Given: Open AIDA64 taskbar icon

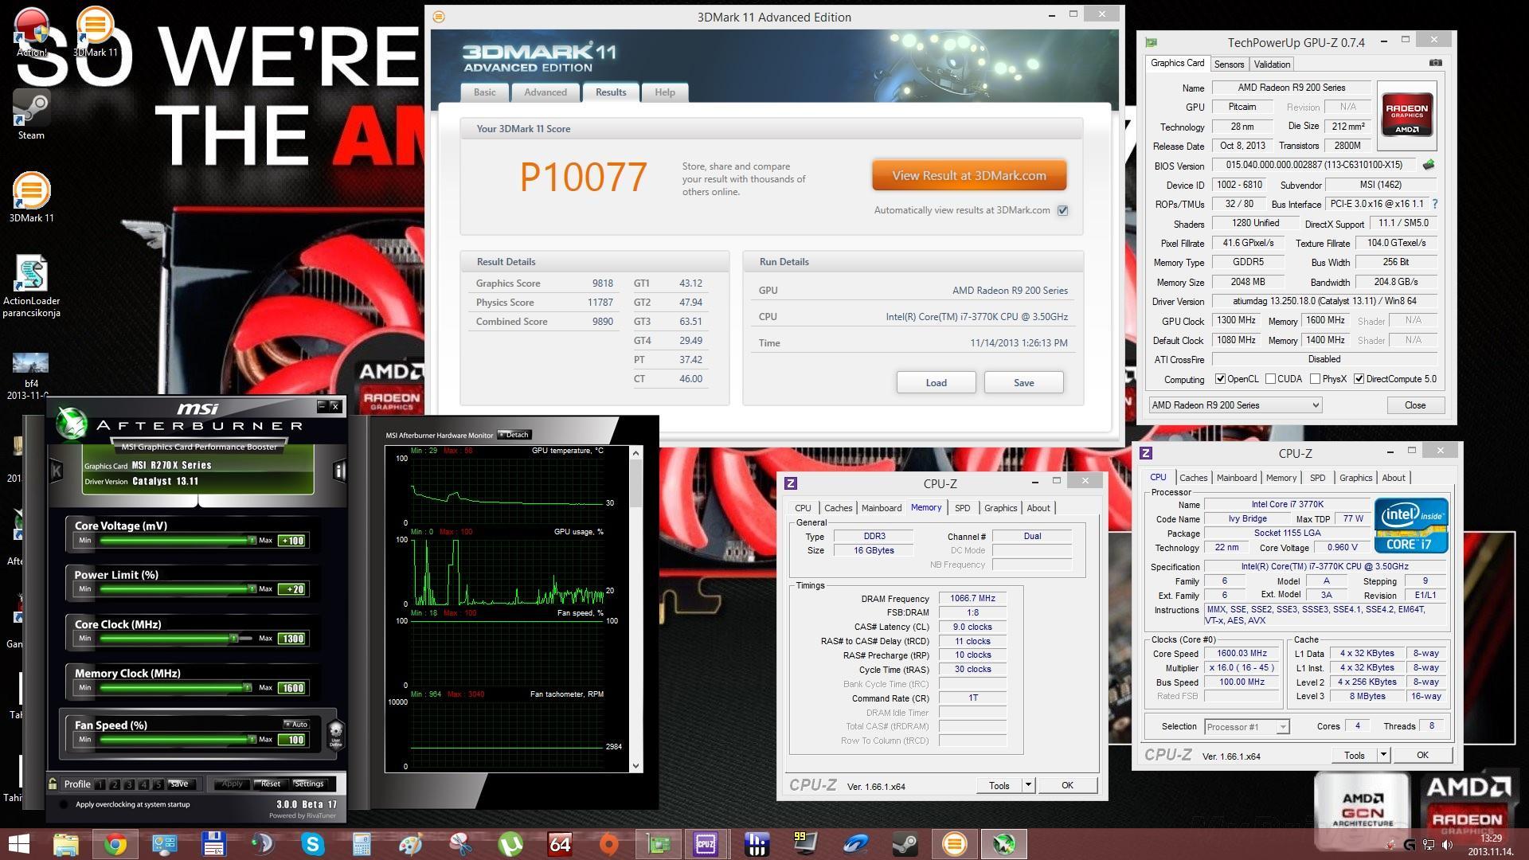Looking at the screenshot, I should pyautogui.click(x=560, y=844).
